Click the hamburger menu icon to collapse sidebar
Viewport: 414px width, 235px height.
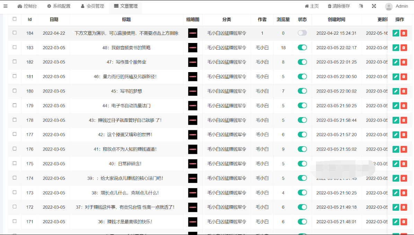(5, 6)
